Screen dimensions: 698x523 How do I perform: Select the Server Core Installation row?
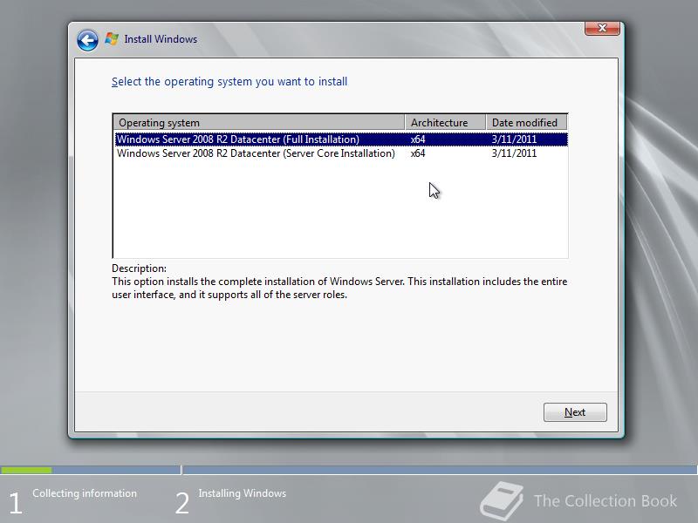click(341, 153)
